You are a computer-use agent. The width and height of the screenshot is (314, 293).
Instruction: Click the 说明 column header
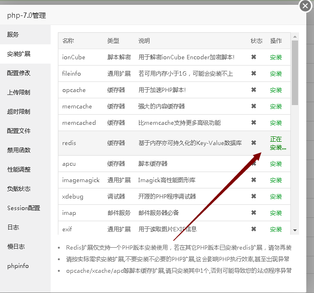coord(144,41)
